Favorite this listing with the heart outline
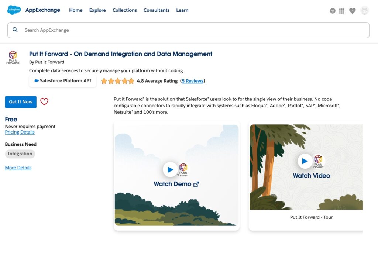 coord(44,102)
